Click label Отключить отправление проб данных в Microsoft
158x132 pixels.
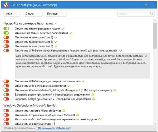click(x=45, y=115)
